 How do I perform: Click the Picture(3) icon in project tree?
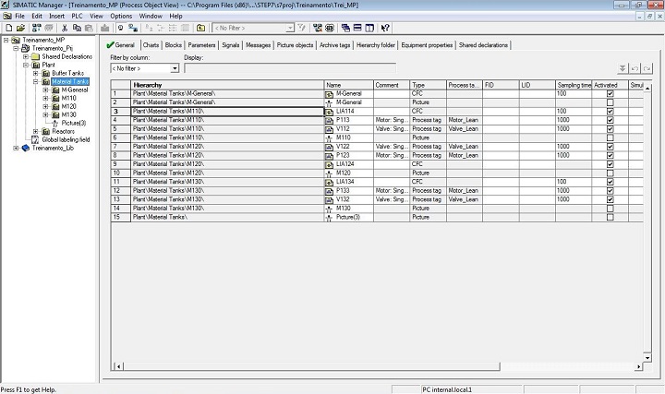coord(54,124)
